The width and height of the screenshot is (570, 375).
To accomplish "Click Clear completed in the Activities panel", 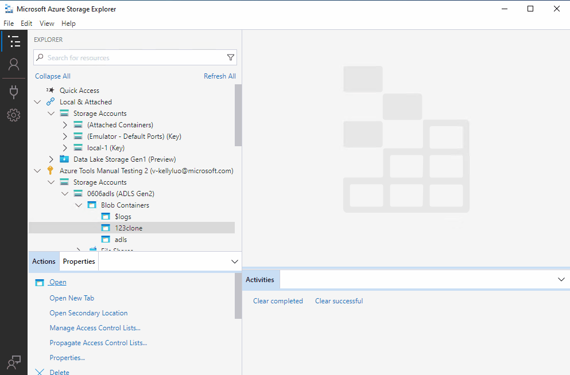I will [278, 300].
